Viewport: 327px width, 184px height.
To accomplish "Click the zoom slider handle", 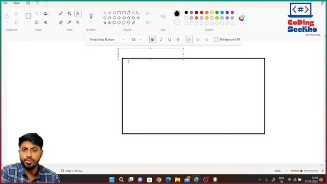I will [301, 171].
